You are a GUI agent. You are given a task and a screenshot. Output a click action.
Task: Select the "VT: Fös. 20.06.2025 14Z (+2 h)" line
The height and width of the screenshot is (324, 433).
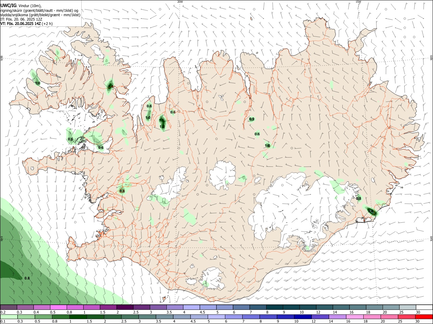(26, 24)
